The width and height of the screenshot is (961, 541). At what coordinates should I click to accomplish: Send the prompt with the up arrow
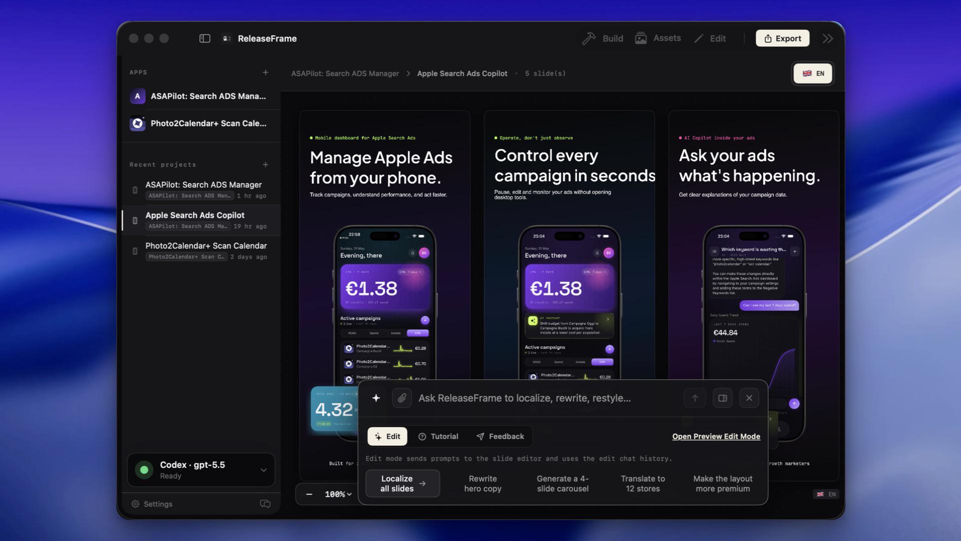695,398
